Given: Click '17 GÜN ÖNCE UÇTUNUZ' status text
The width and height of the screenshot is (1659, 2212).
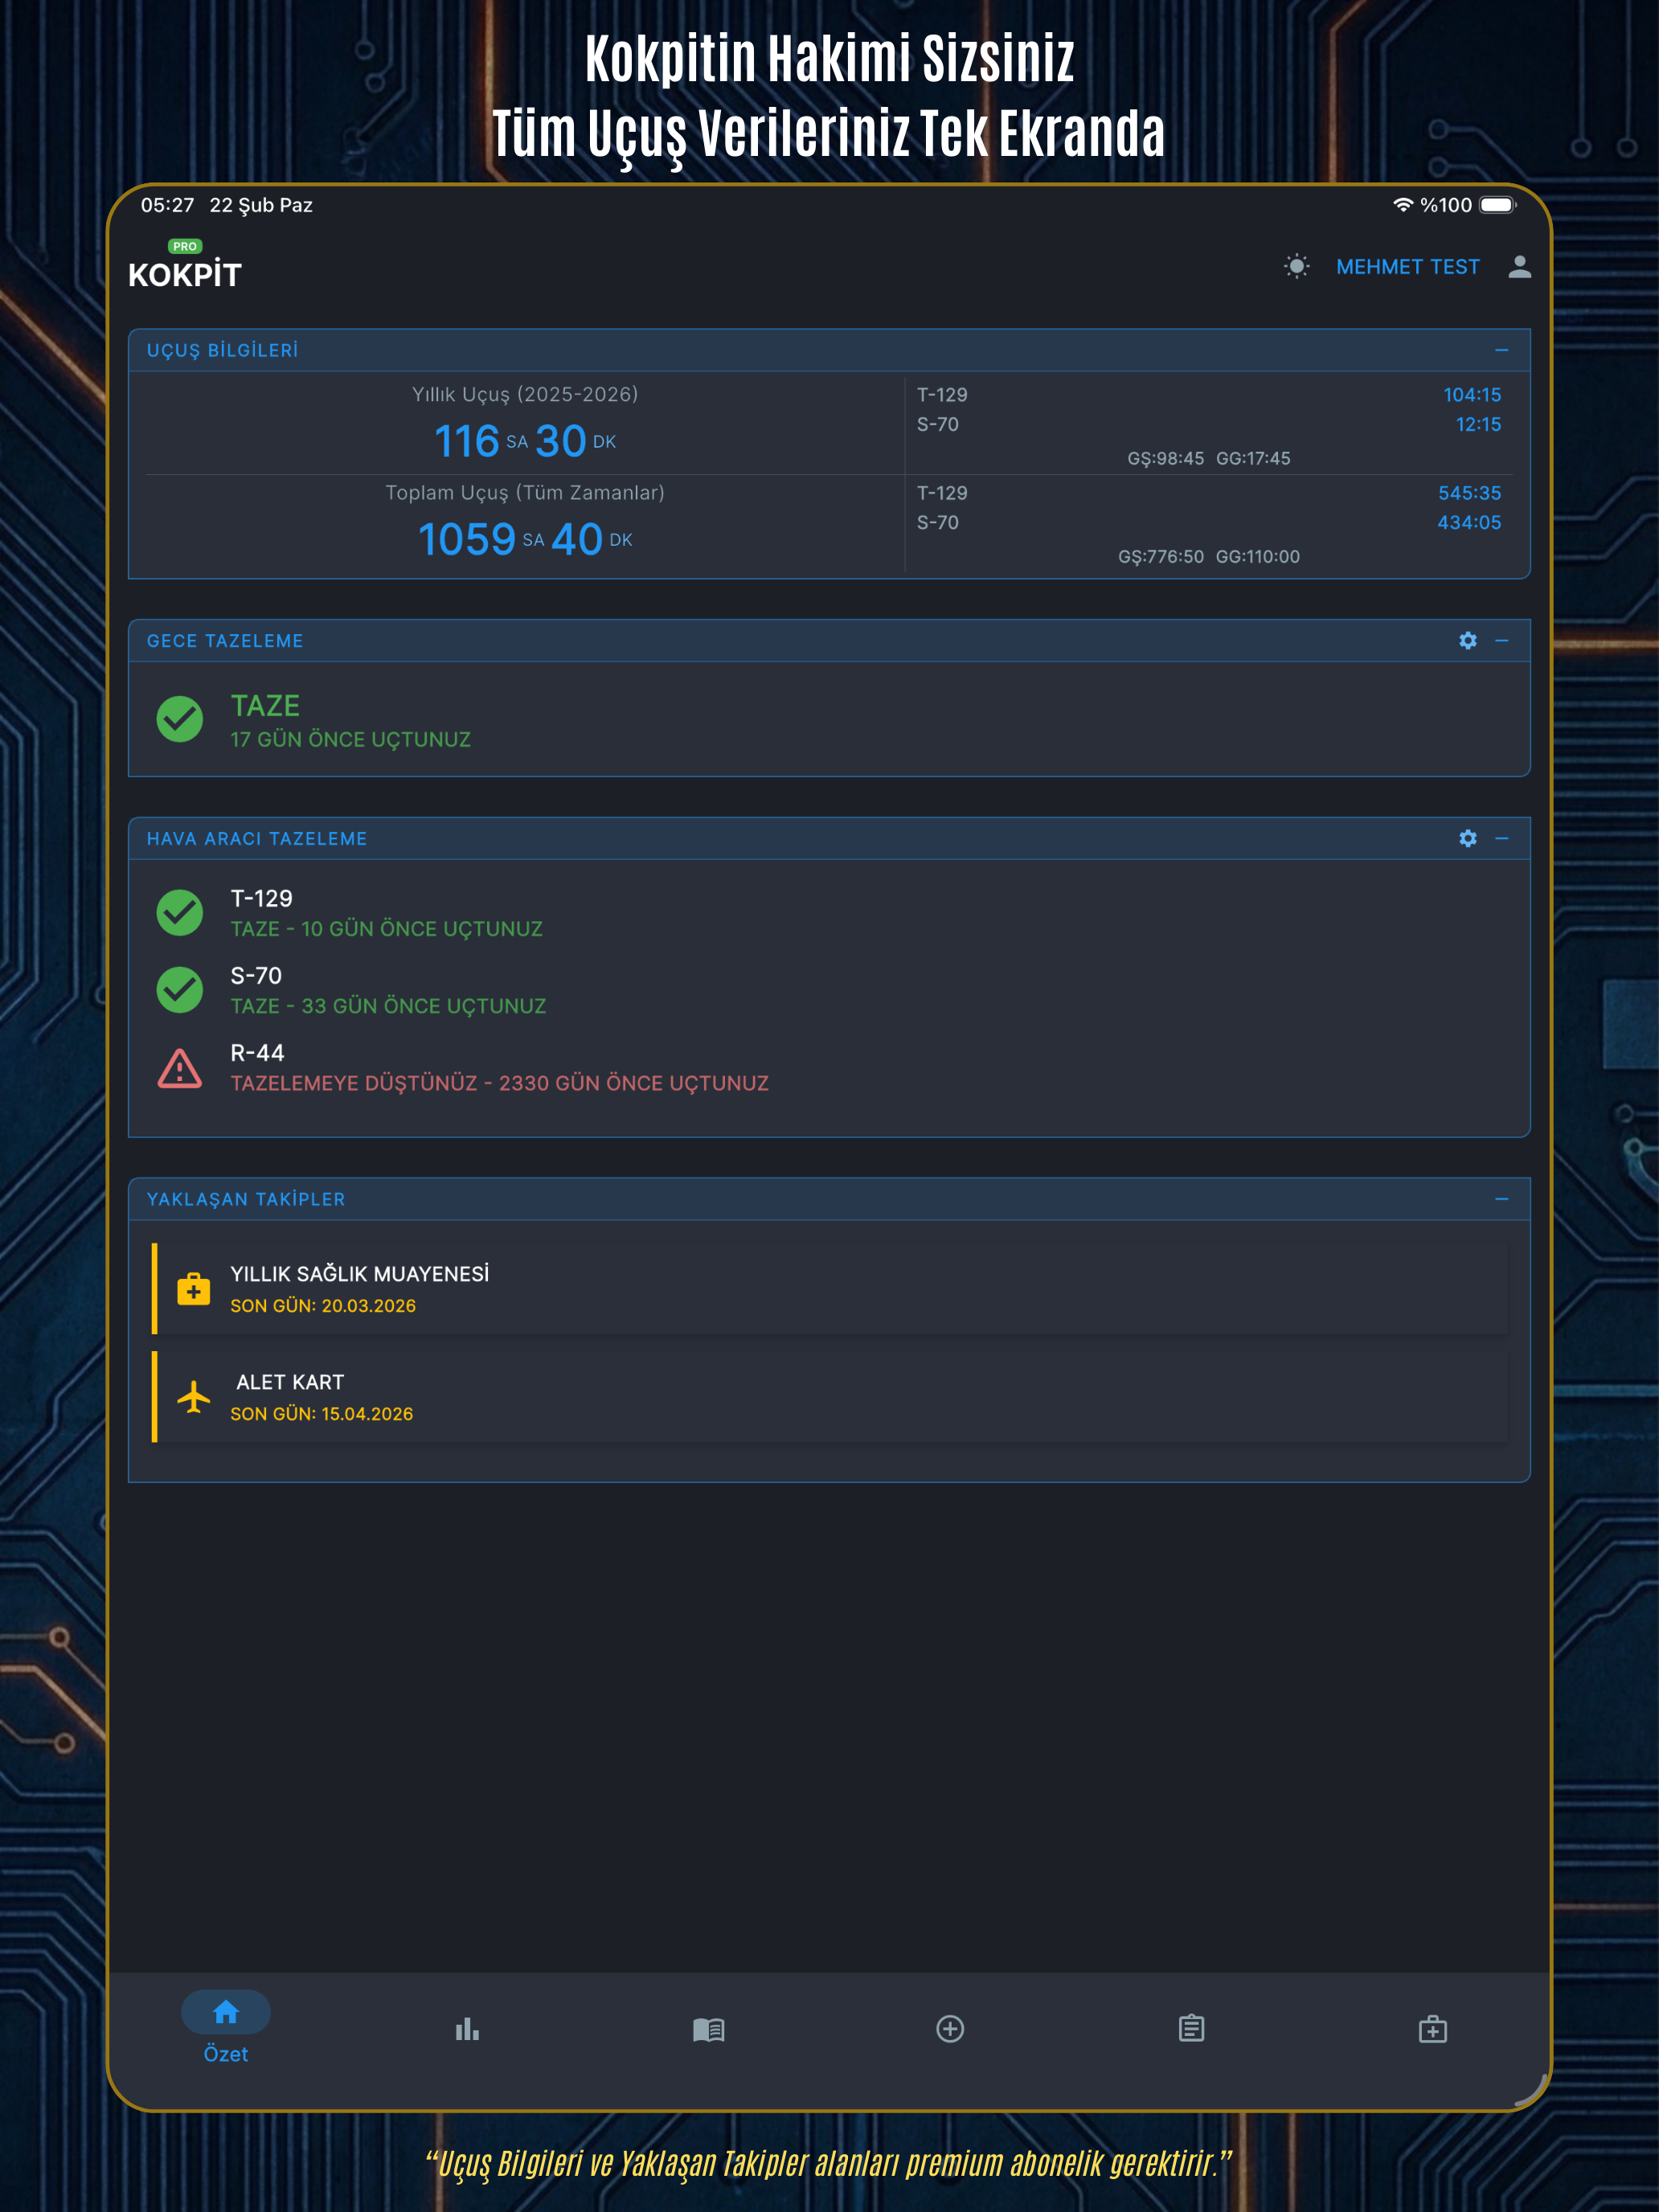Looking at the screenshot, I should point(350,739).
